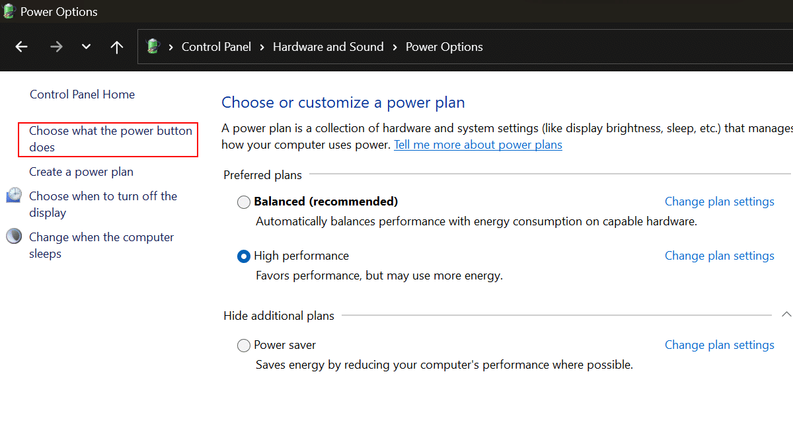
Task: Open Control Panel Home
Action: (x=82, y=94)
